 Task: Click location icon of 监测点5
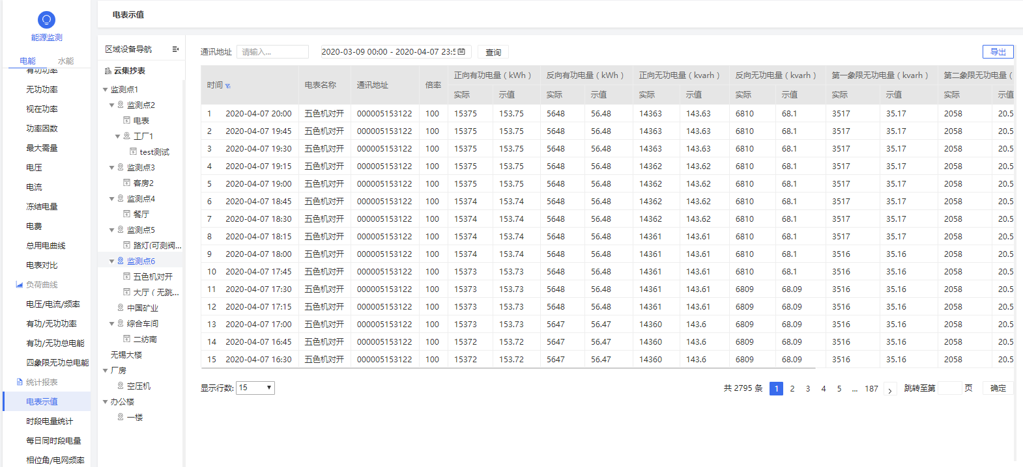tap(121, 230)
